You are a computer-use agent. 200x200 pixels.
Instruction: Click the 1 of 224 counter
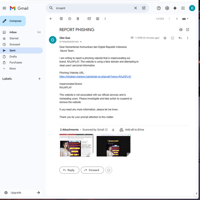point(160,19)
